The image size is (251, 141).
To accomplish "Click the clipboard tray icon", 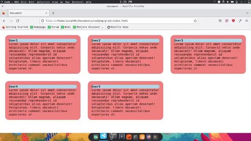I will (x=223, y=2).
